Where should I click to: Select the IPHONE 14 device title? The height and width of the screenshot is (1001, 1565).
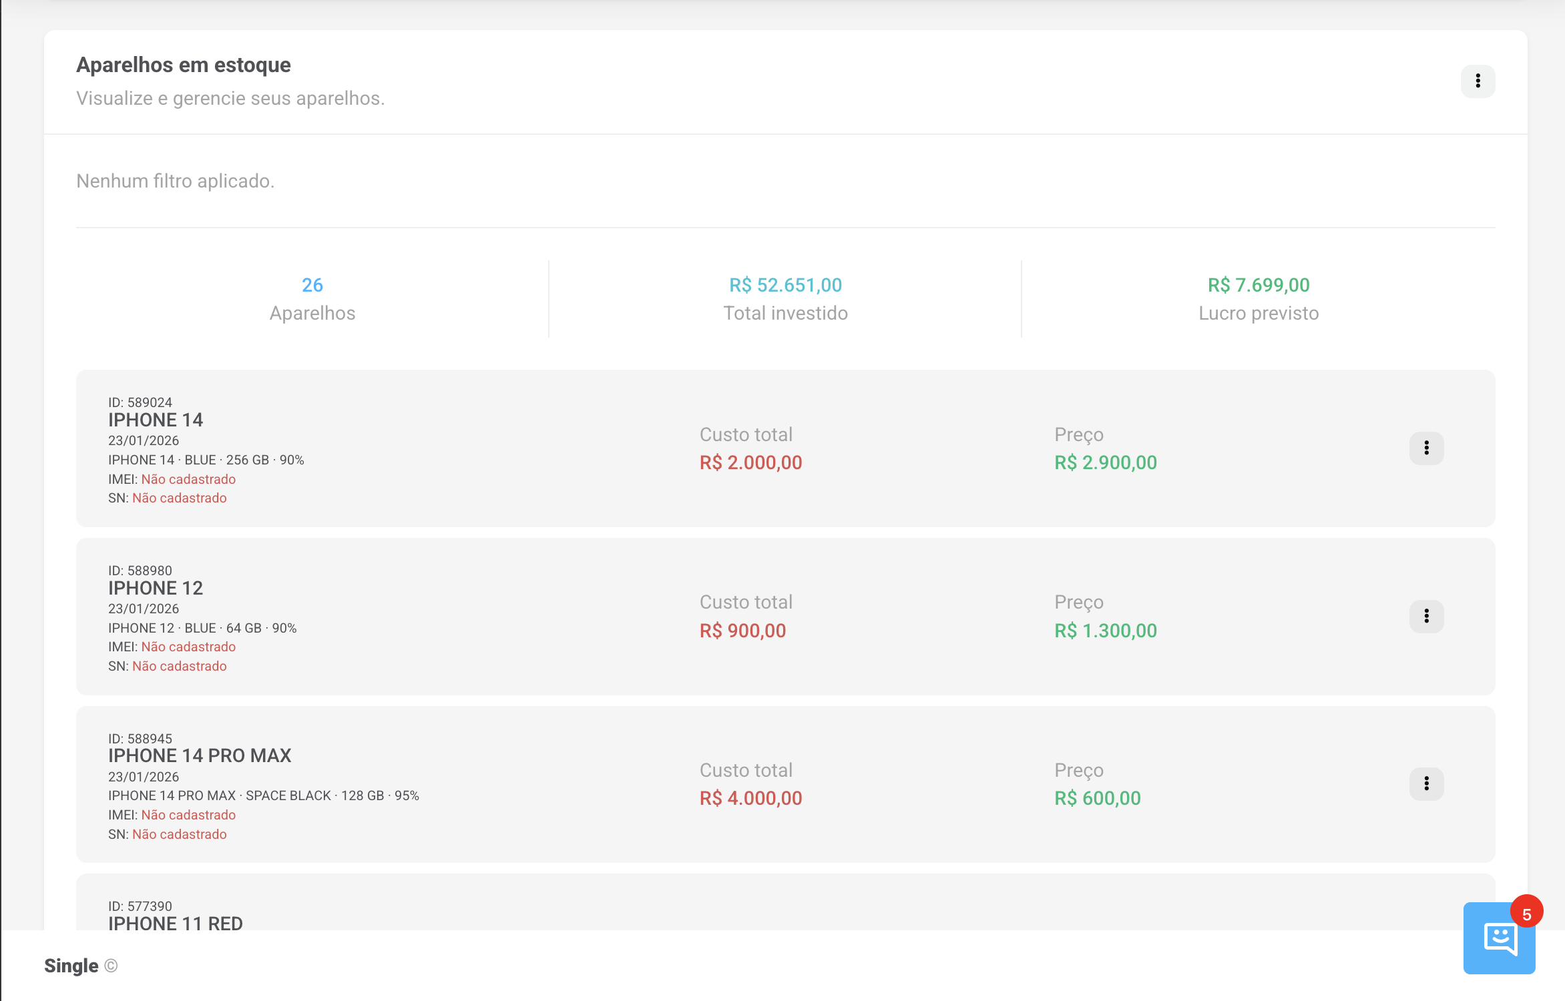156,420
